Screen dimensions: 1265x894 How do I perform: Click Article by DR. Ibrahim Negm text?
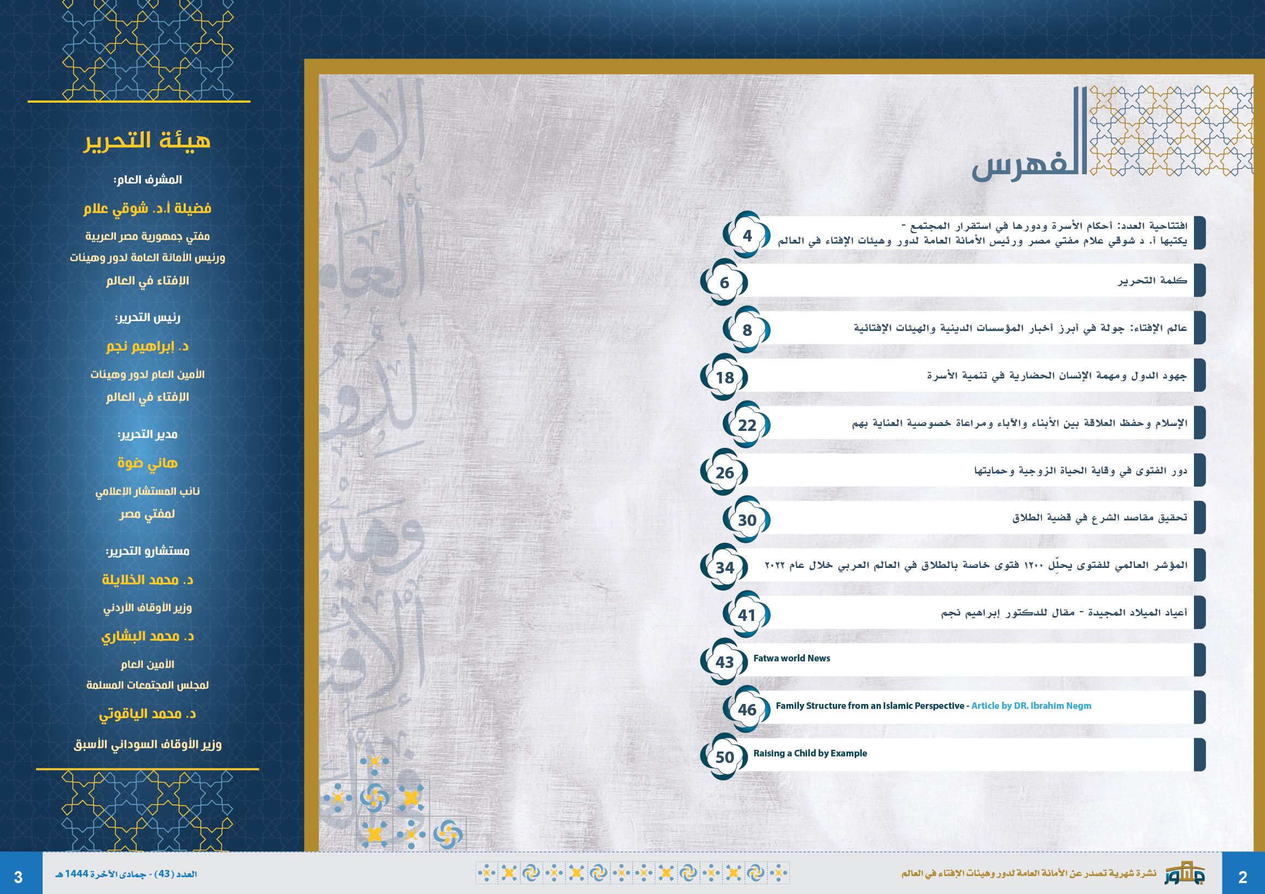tap(1031, 706)
